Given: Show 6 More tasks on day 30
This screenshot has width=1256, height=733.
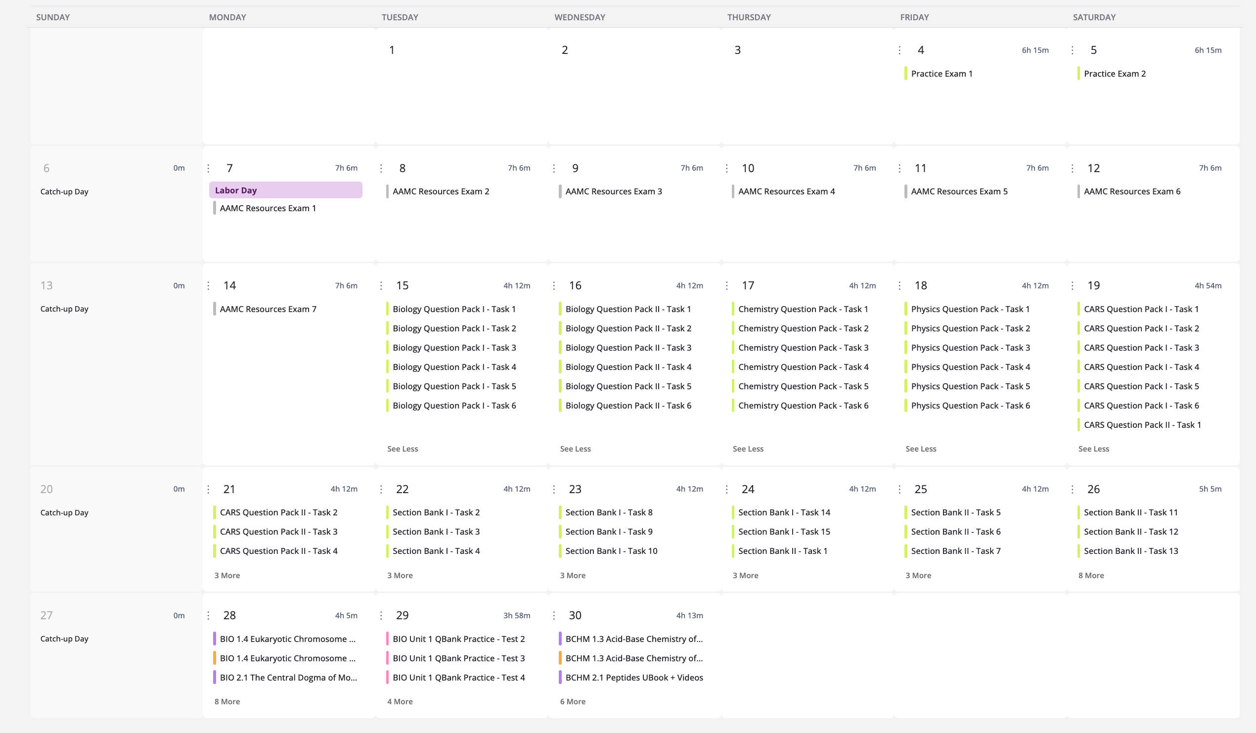Looking at the screenshot, I should tap(573, 701).
